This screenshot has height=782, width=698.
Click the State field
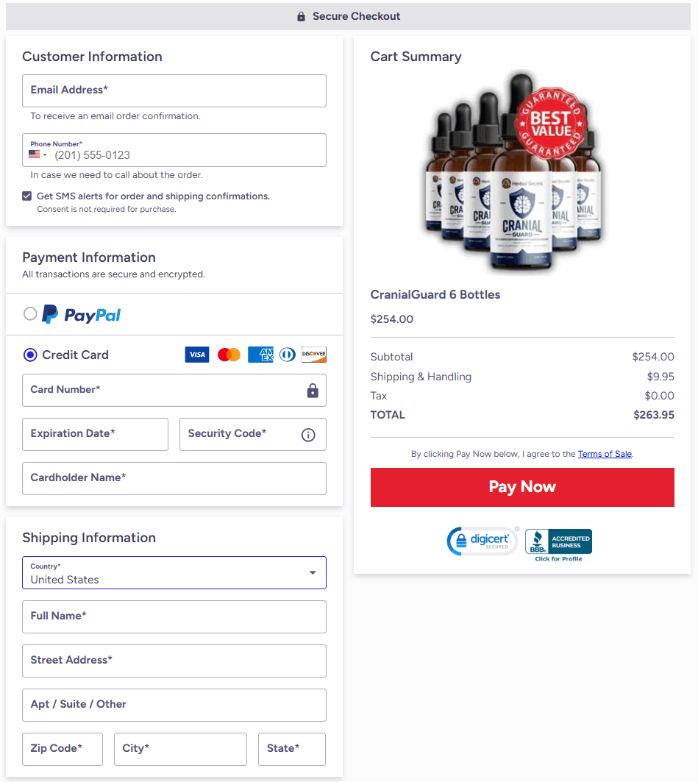click(x=292, y=749)
